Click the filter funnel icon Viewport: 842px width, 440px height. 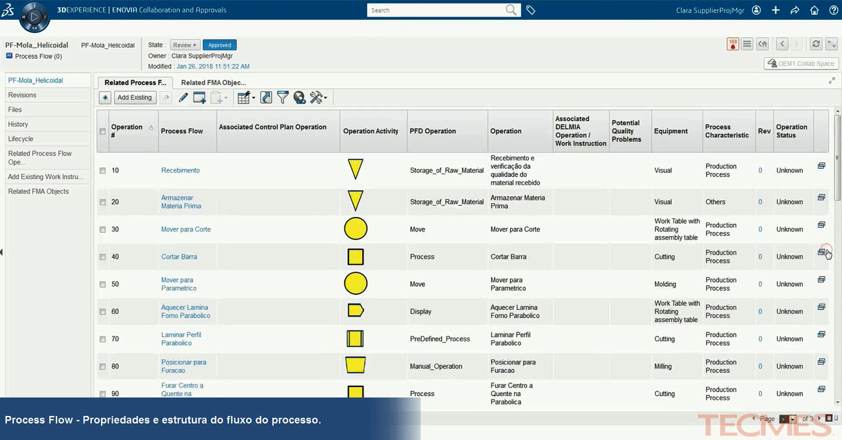point(282,97)
